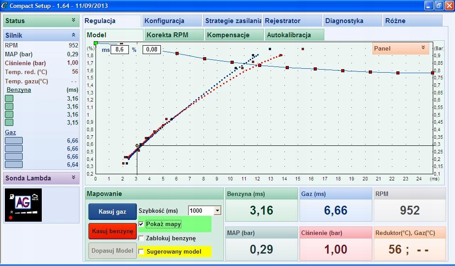Image resolution: width=455 pixels, height=266 pixels.
Task: Click the yellow crosshair cursor on the chart
Action: (x=137, y=146)
